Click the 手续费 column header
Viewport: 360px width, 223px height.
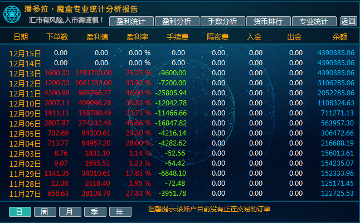pyautogui.click(x=177, y=37)
